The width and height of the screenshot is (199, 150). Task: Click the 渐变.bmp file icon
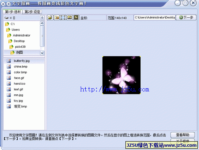point(9,106)
